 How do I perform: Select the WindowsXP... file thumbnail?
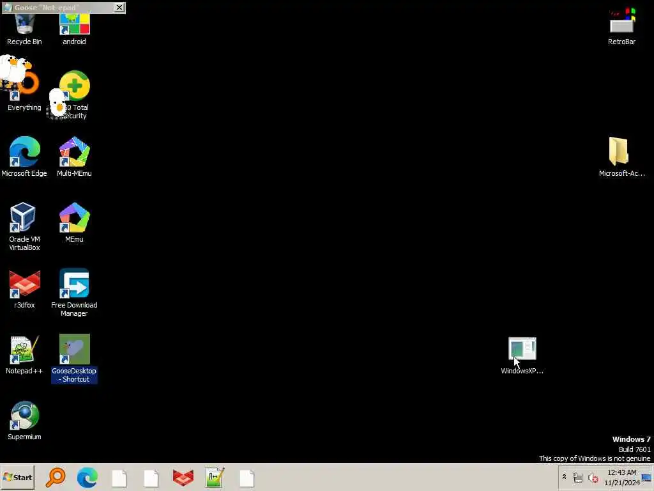[x=522, y=355]
